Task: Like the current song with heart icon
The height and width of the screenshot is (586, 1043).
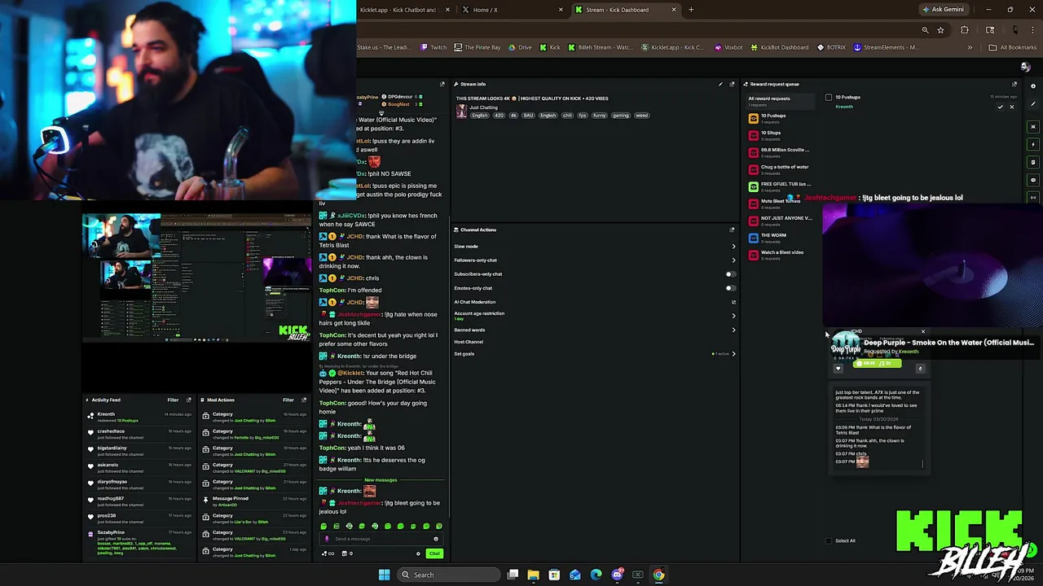Action: pos(838,369)
